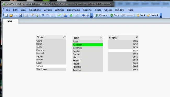Viewport: 170px width, 97px height.
Task: Select Principal in Title list
Action: pyautogui.click(x=88, y=67)
